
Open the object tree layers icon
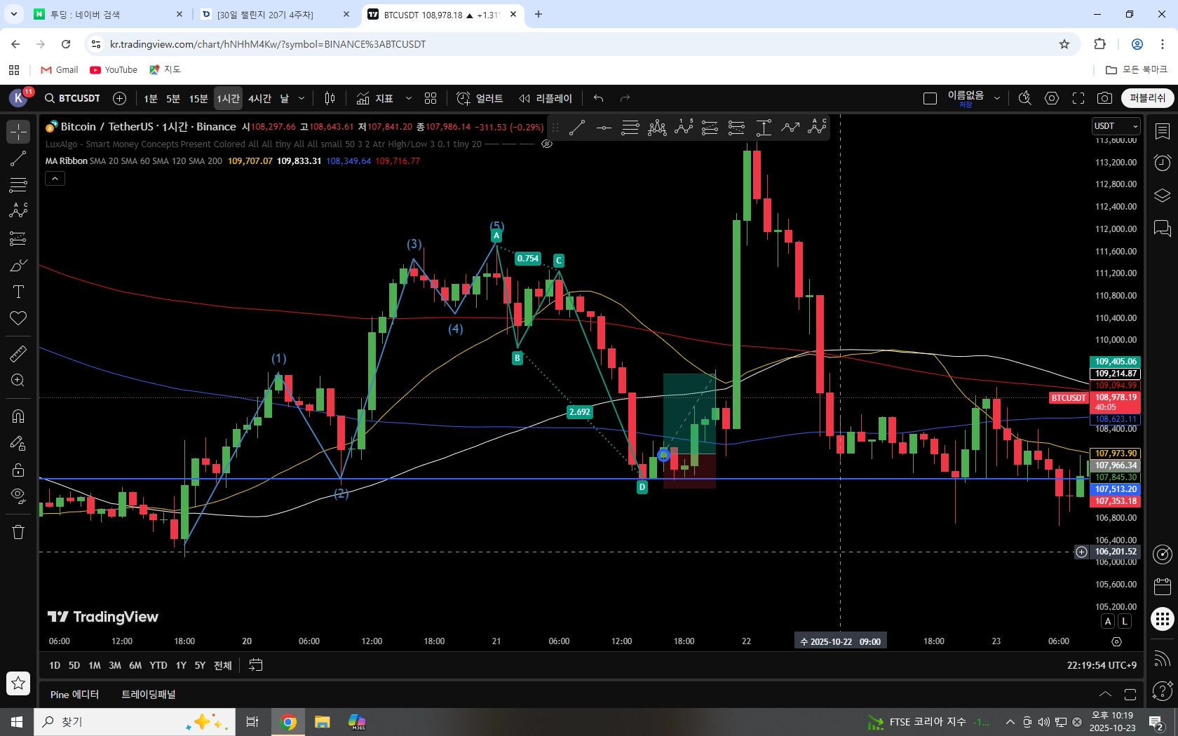pos(1162,195)
